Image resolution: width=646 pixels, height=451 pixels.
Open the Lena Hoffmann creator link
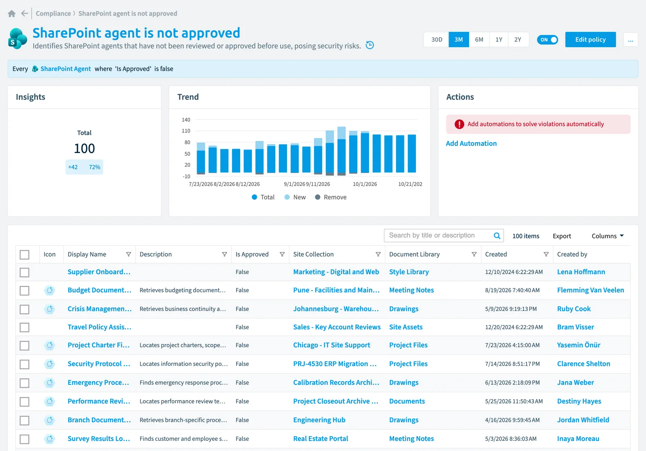click(581, 272)
